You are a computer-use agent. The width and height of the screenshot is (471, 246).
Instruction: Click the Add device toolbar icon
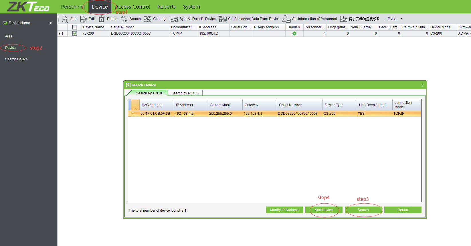[65, 19]
